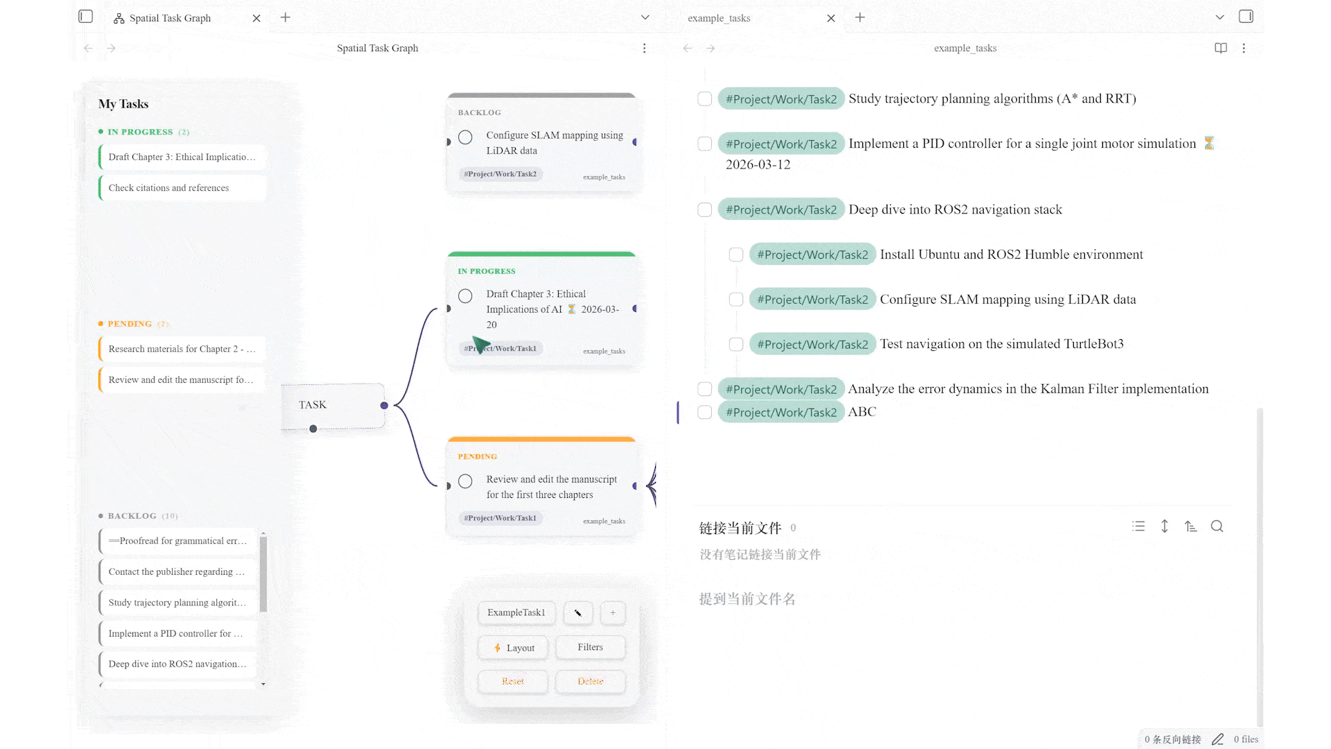Check the Install Ubuntu and ROS2 Humble task
This screenshot has width=1331, height=749.
click(x=736, y=255)
